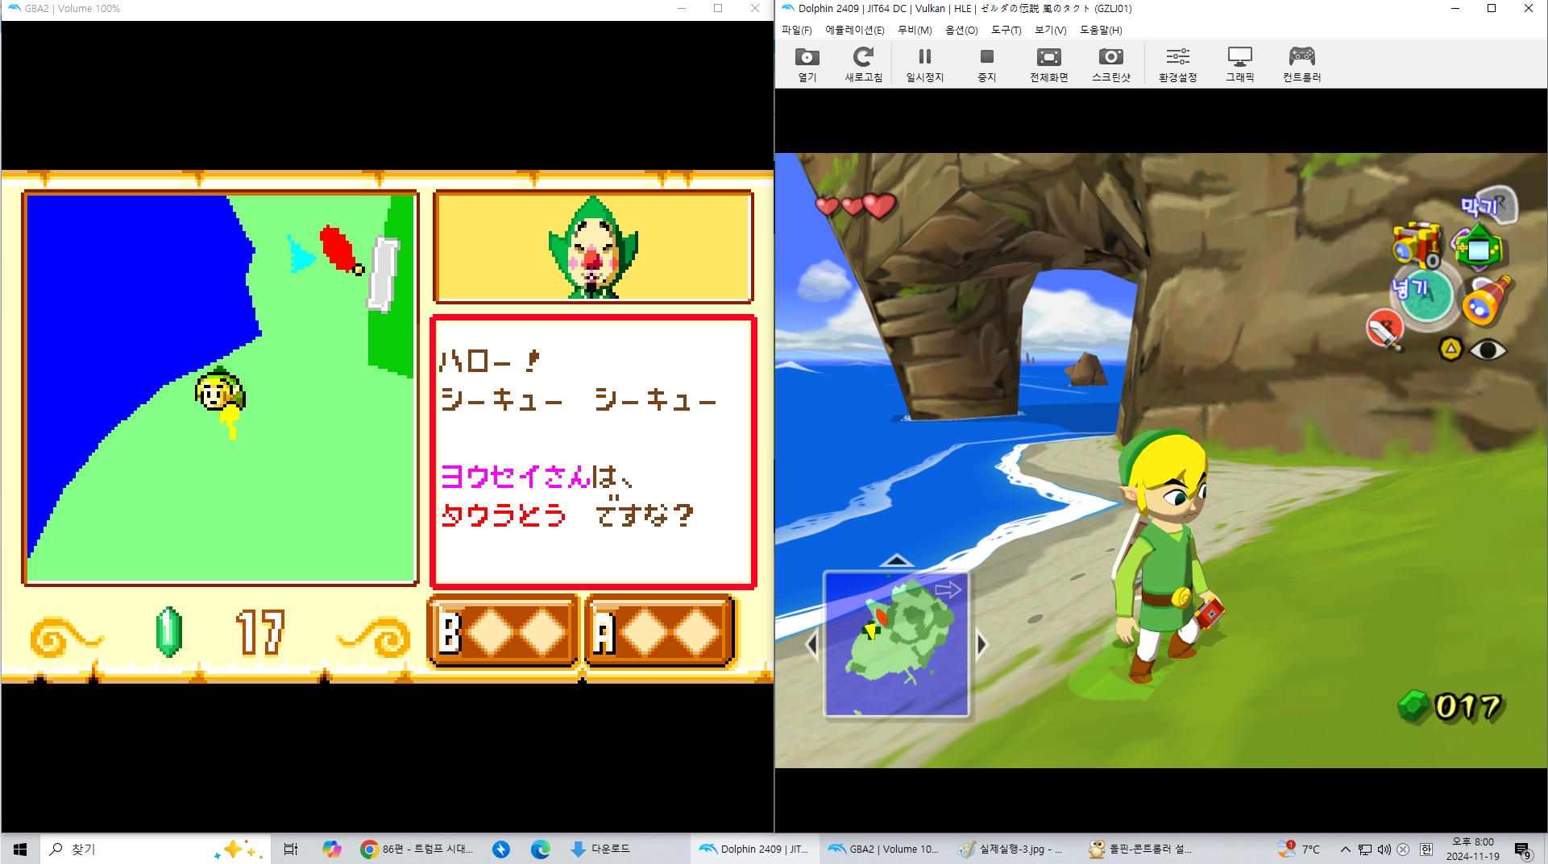Pause emulation with the 일시정지 button

coord(924,64)
